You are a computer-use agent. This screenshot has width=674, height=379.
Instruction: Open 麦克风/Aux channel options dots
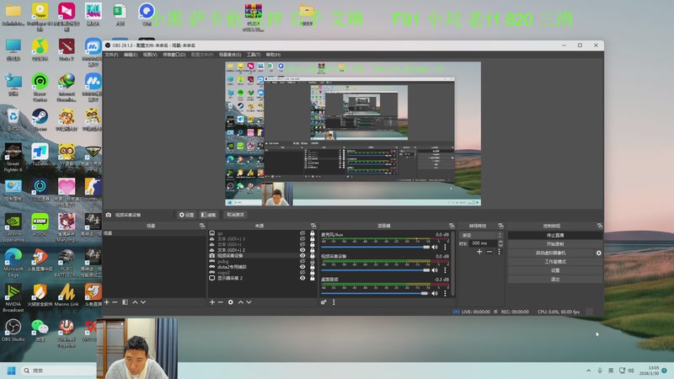coord(445,247)
